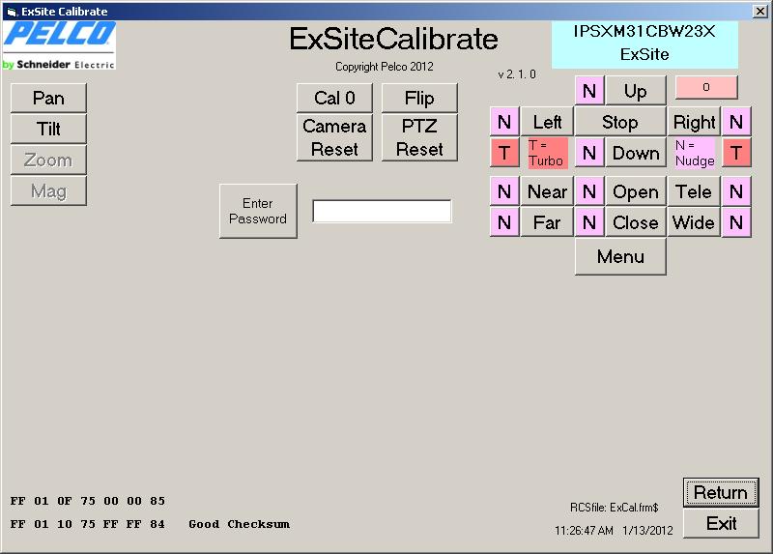Trigger Camera Reset
The image size is (773, 554).
click(334, 137)
